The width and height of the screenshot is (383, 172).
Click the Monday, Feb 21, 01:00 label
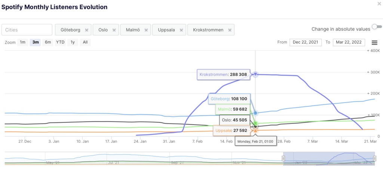pyautogui.click(x=256, y=141)
